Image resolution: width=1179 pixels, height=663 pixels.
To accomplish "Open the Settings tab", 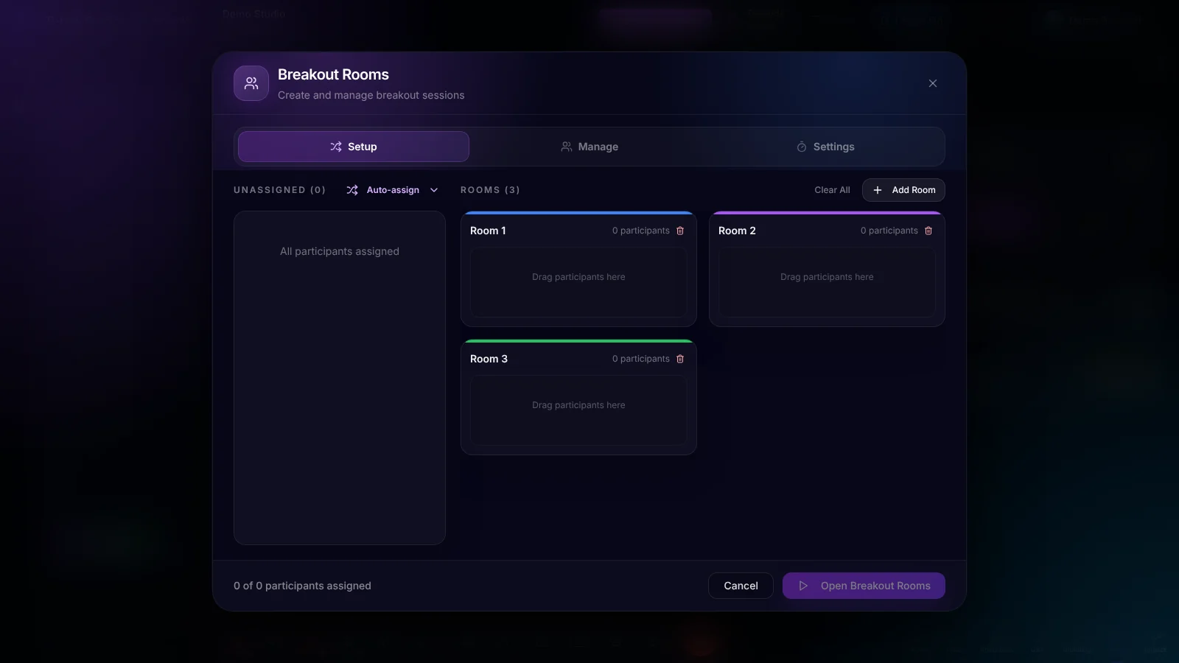I will 825,147.
